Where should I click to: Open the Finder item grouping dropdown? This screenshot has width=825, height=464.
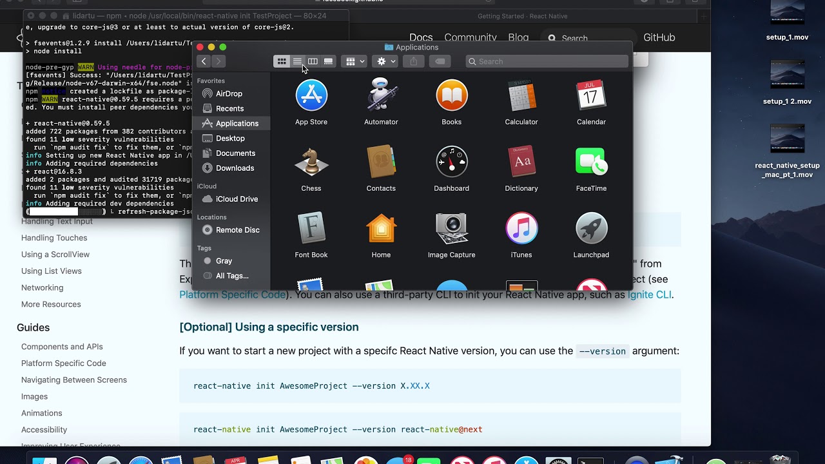354,61
